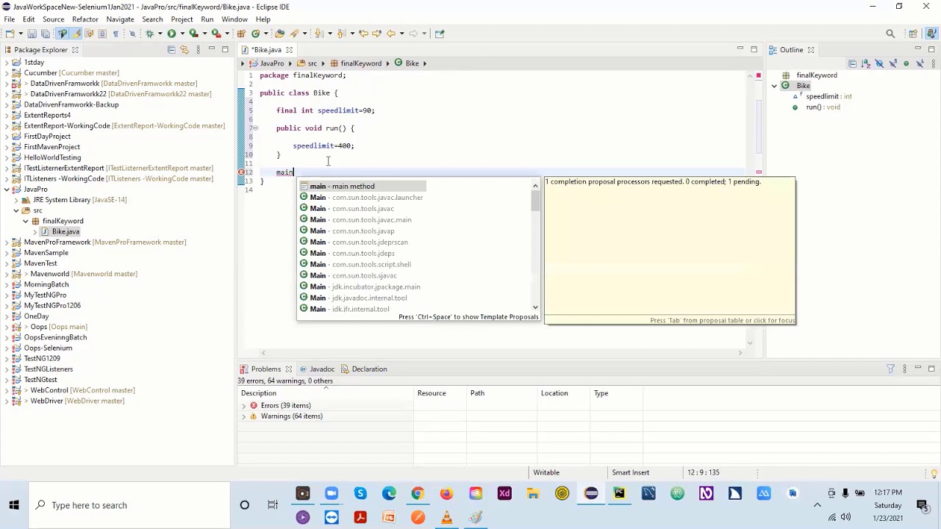Viewport: 941px width, 529px height.
Task: Click the Last Edit Location toolbar icon
Action: pos(363,33)
